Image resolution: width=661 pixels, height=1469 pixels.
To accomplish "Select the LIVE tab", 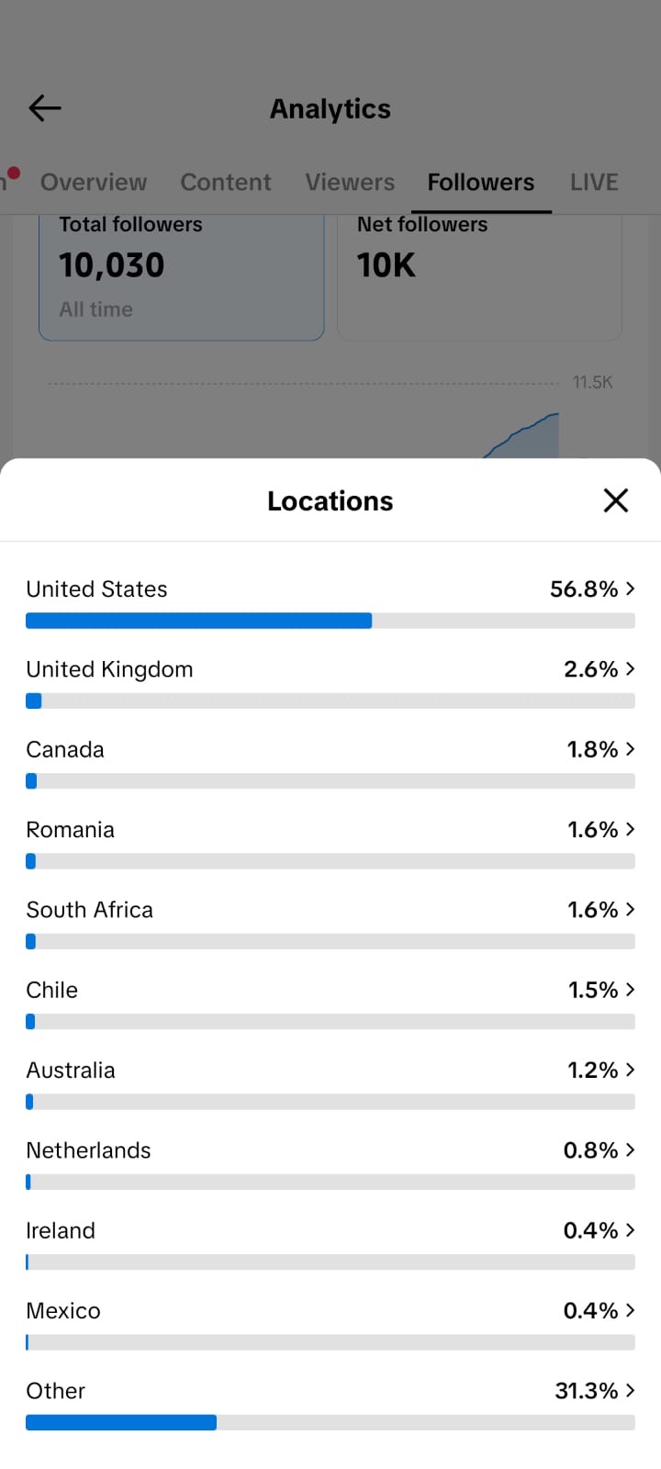I will 594,182.
